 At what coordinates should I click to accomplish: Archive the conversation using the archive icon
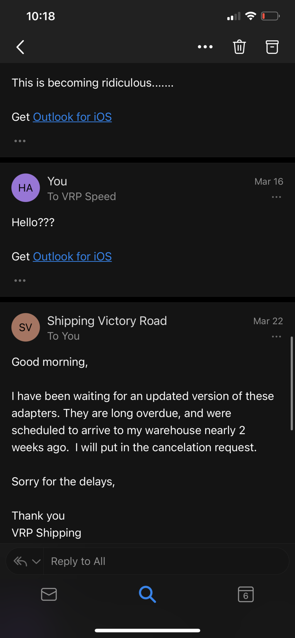click(272, 47)
